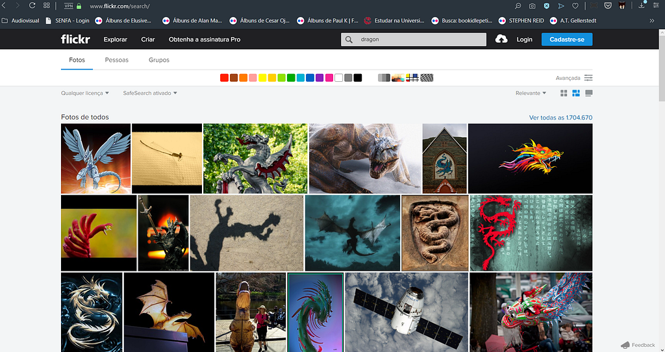The width and height of the screenshot is (665, 352).
Task: Open the SENFA - Login bookmark
Action: pyautogui.click(x=68, y=20)
